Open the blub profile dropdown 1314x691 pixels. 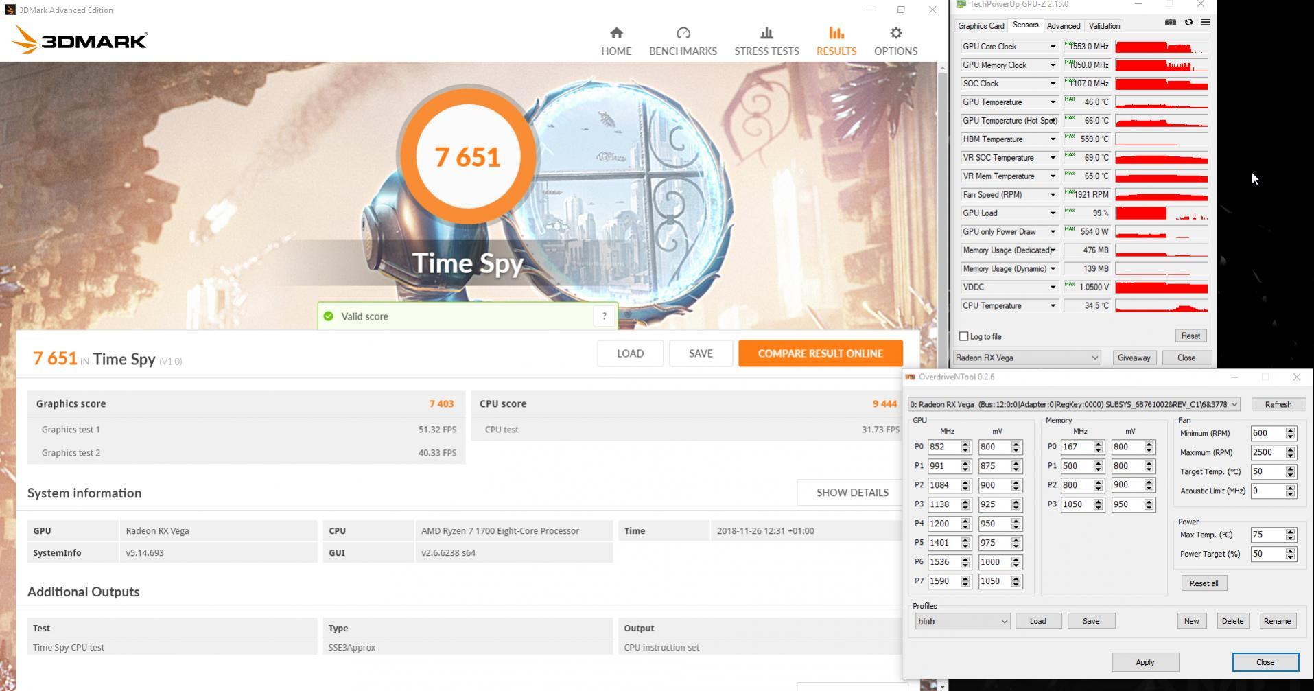point(962,621)
